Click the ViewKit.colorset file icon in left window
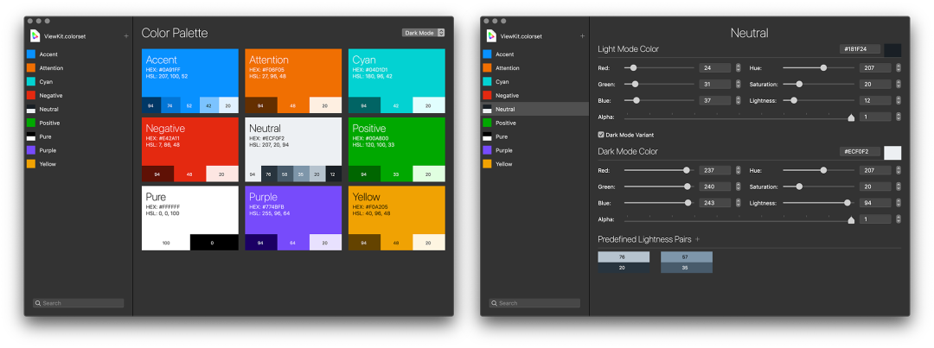 pos(35,35)
